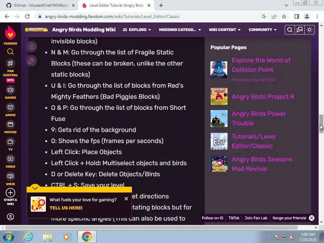Click the Collision Point thumbnail
The height and width of the screenshot is (243, 324).
tap(219, 70)
